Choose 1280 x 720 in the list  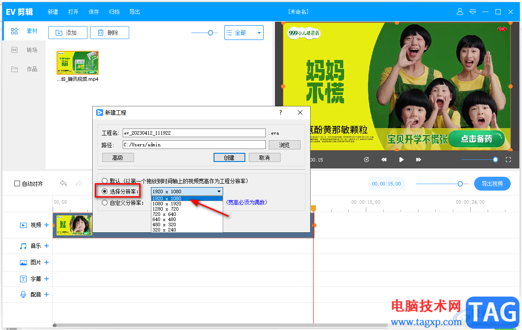[187, 209]
